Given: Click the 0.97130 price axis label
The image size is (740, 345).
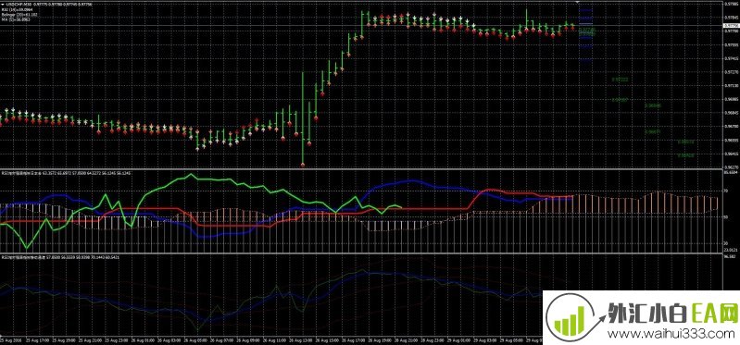Looking at the screenshot, I should [731, 86].
